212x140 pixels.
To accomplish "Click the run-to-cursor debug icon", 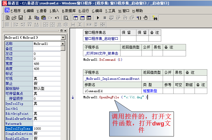I will click(139, 18).
